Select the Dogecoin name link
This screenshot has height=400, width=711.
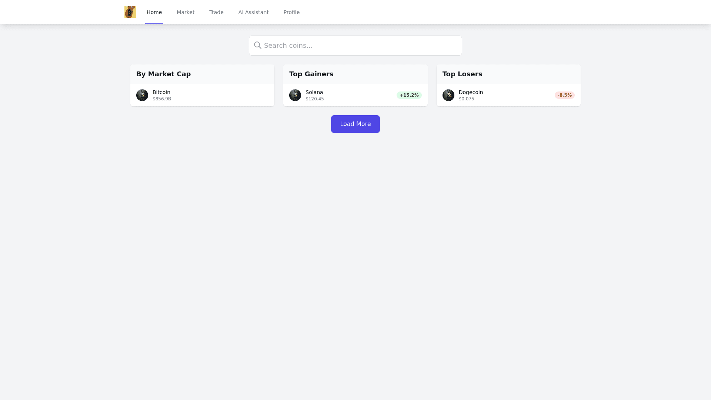471,92
